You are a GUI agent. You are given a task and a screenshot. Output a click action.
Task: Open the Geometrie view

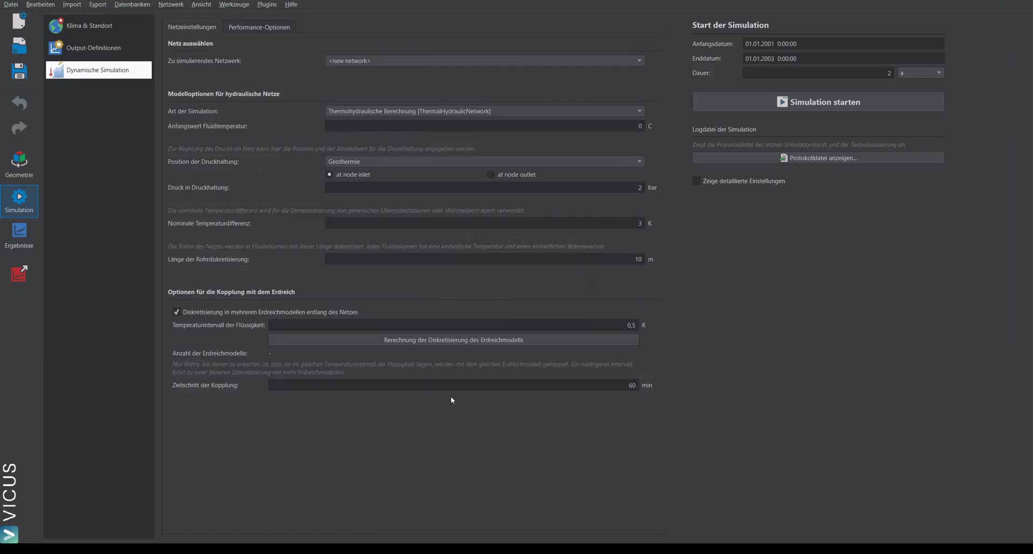[x=19, y=165]
